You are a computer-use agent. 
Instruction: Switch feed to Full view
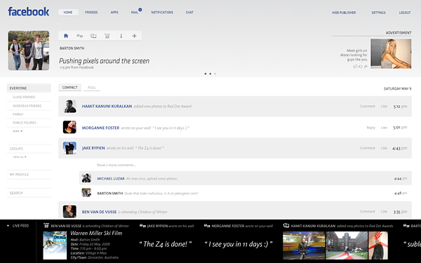pos(92,88)
